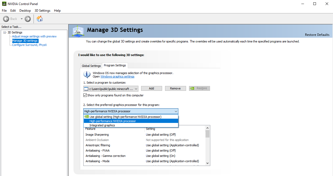Click the settings list scrollbar down arrow

207,163
